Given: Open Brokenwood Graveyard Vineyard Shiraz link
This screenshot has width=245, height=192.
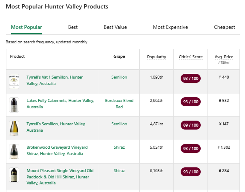Looking at the screenshot, I should point(57,150).
